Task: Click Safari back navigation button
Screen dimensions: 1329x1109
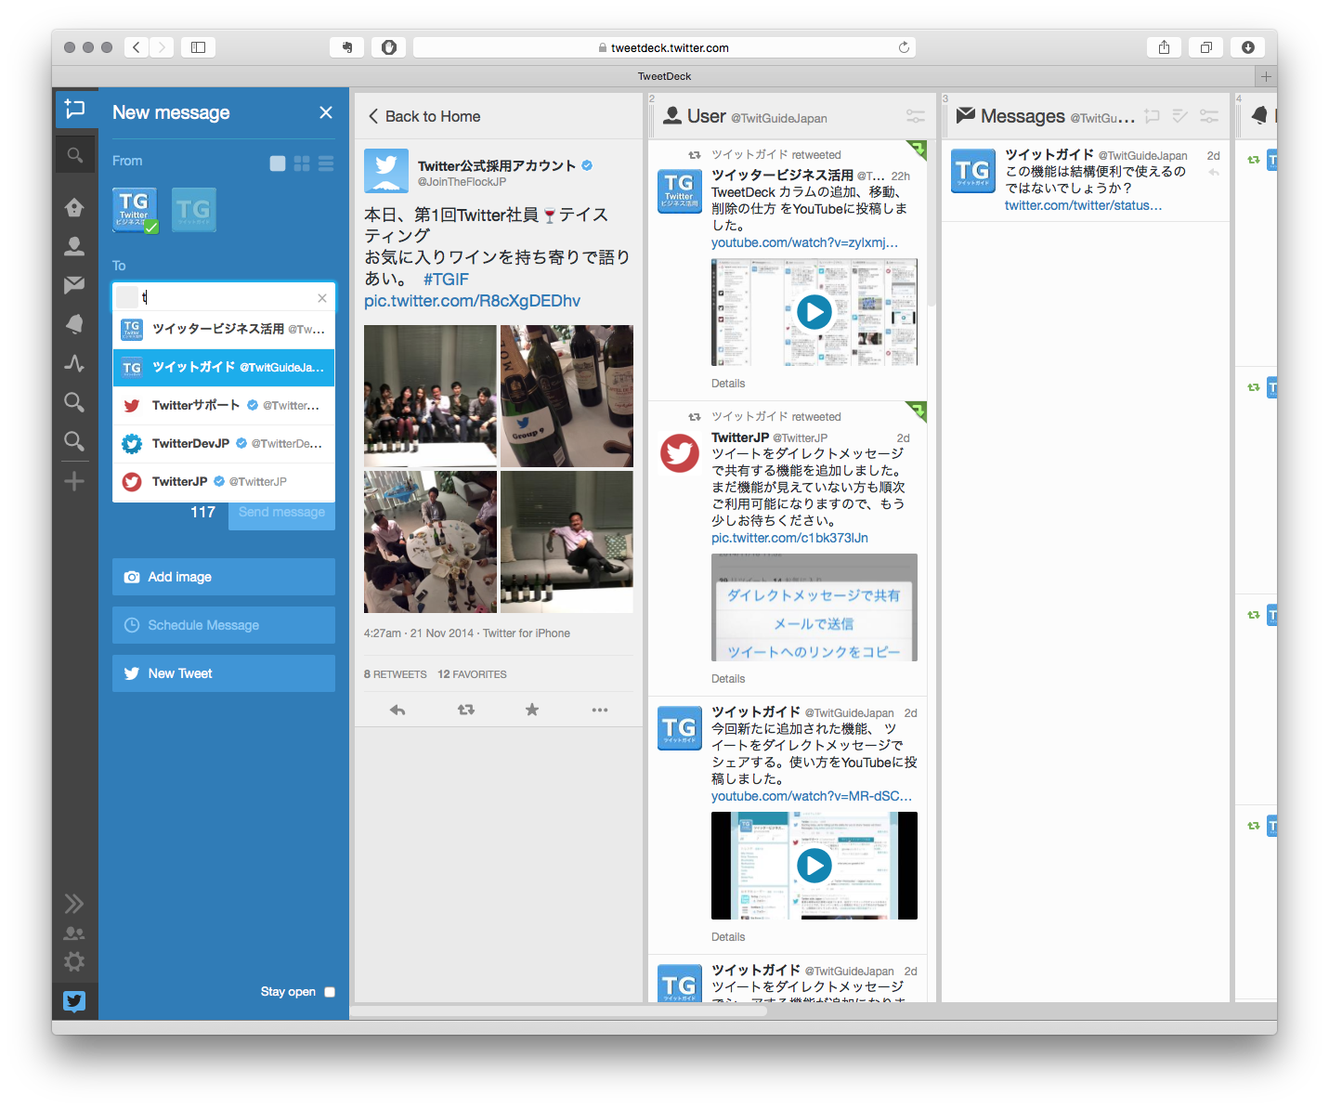Action: 137,47
